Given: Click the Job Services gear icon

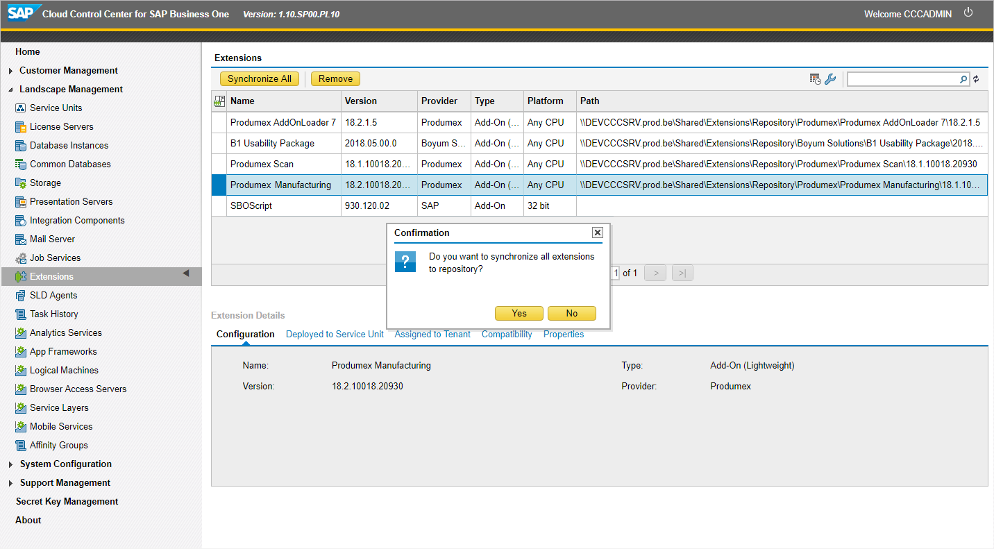Looking at the screenshot, I should 21,258.
